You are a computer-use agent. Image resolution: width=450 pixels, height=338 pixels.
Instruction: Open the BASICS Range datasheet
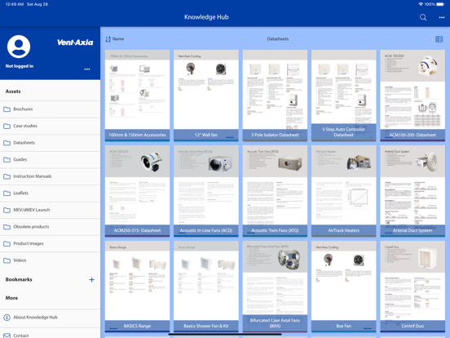coord(137,287)
